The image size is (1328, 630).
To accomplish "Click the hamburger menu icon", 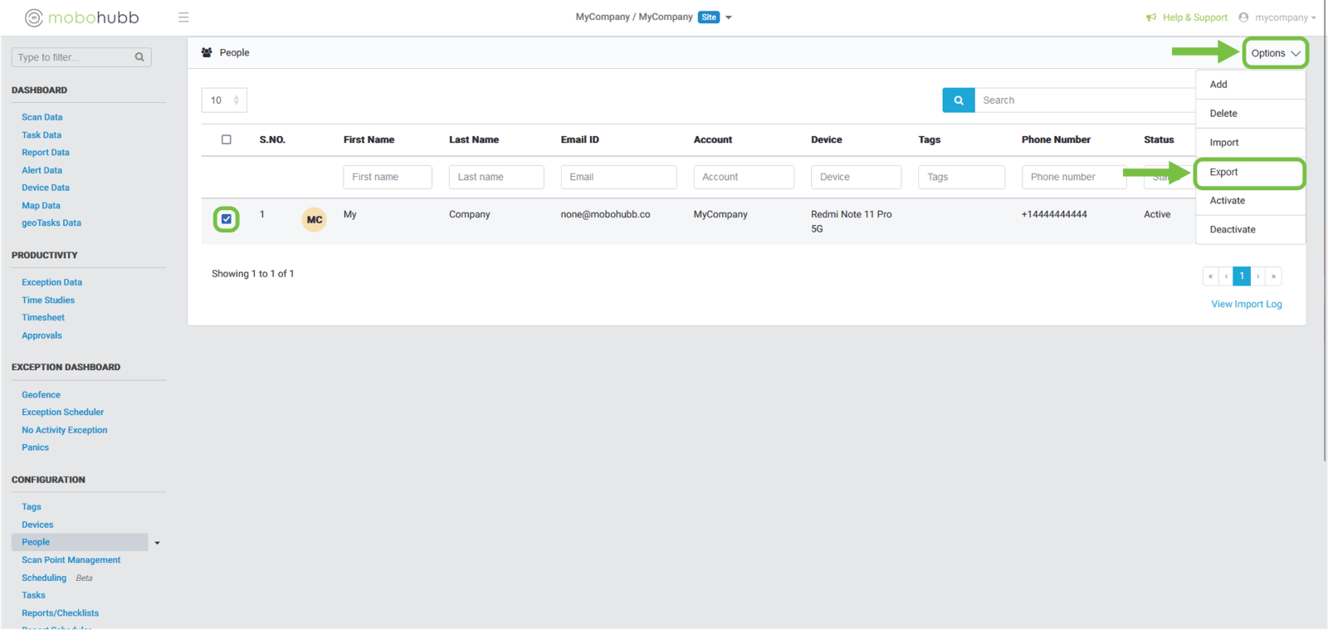I will [x=183, y=17].
